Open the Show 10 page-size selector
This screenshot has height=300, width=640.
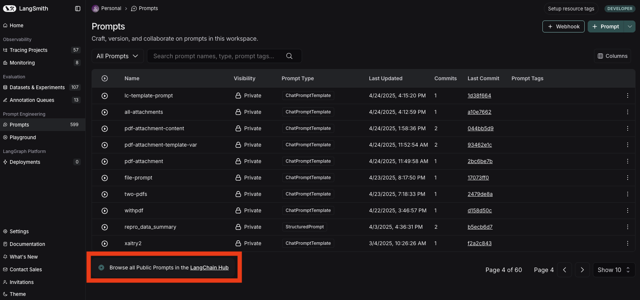[x=613, y=270]
